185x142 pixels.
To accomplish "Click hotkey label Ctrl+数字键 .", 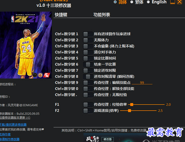I will (66, 95).
